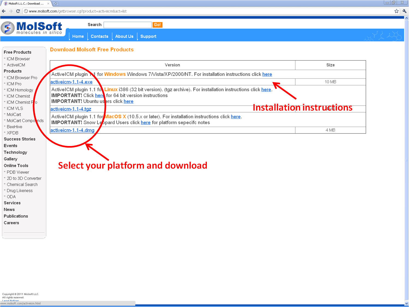409x307 pixels.
Task: Open the Services sidebar link
Action: point(12,203)
